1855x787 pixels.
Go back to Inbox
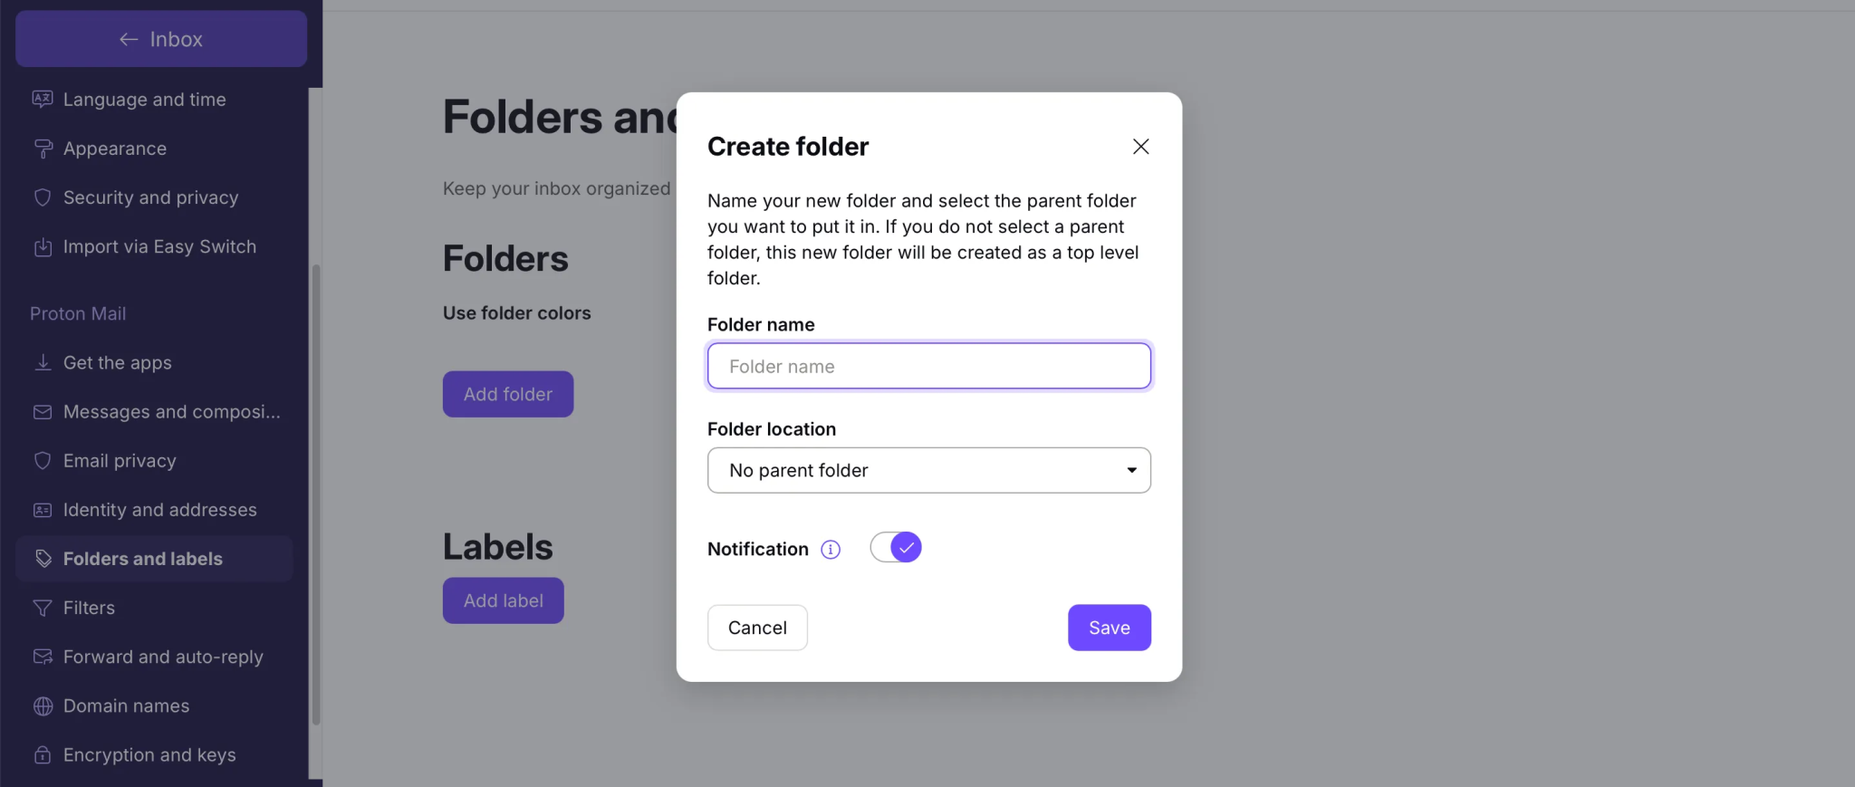161,39
